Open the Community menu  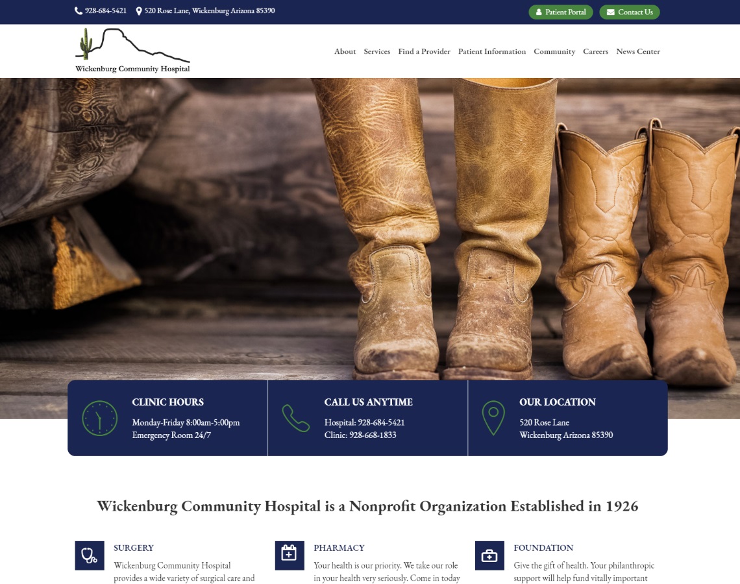click(554, 51)
